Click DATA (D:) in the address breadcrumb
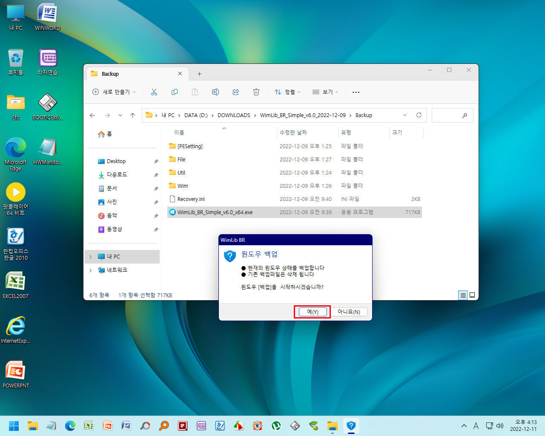This screenshot has width=545, height=436. (x=196, y=115)
